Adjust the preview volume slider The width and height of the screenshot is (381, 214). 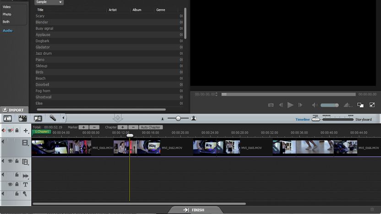330,105
